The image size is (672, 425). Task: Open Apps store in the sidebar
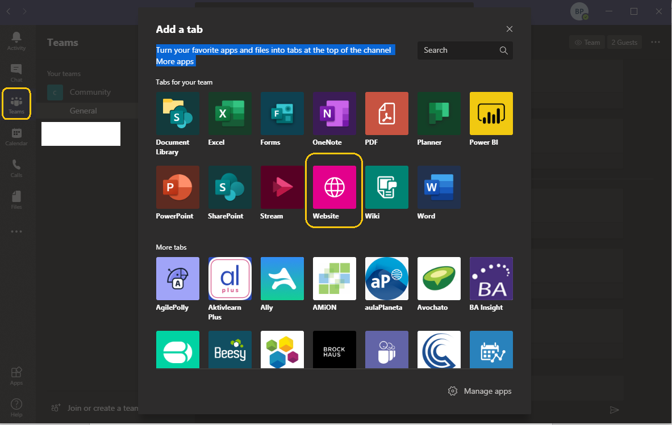16,376
